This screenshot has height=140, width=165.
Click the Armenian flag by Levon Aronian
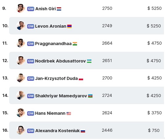point(69,26)
